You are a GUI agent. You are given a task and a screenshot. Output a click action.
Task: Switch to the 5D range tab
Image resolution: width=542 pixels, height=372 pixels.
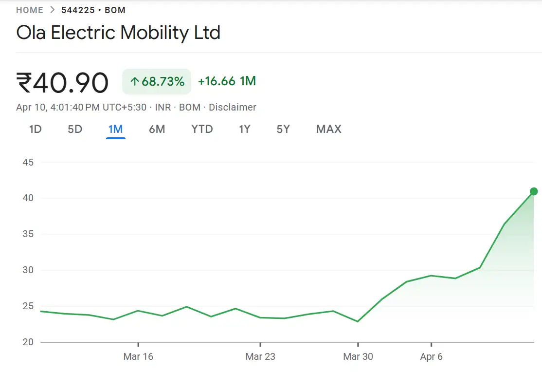click(75, 129)
